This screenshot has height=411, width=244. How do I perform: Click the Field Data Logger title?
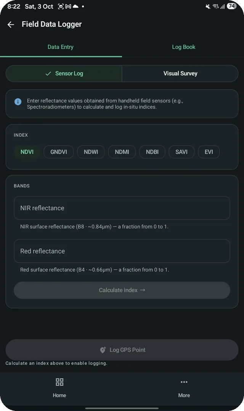point(52,24)
